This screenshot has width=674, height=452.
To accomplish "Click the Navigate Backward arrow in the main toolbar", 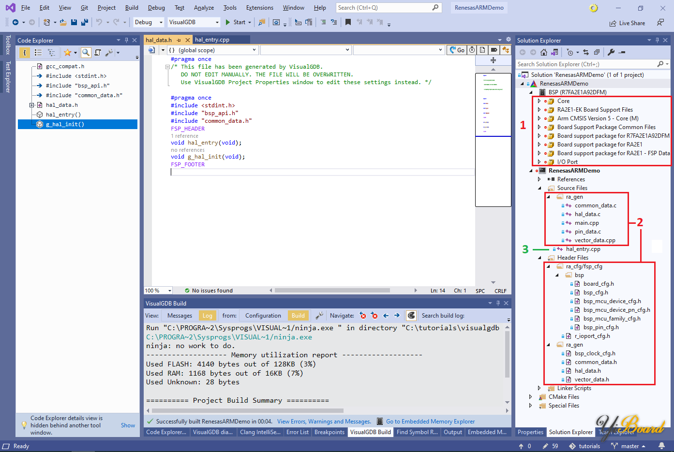I will tap(15, 22).
